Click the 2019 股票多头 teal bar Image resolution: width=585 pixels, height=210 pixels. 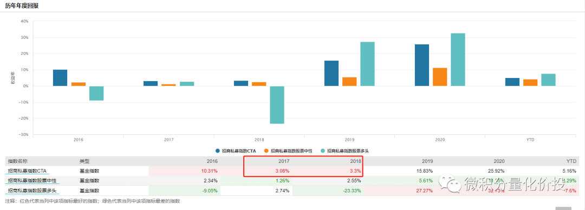pos(367,64)
